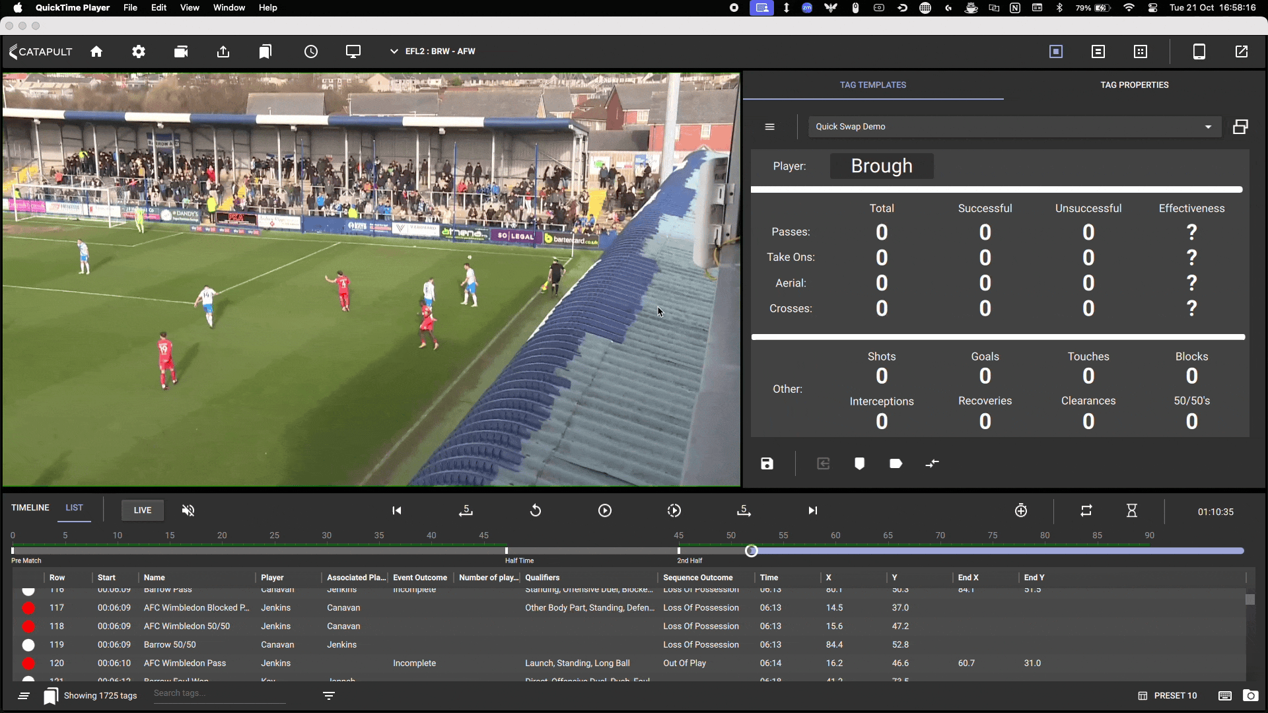1268x713 pixels.
Task: Click the Brough player button
Action: [x=882, y=166]
